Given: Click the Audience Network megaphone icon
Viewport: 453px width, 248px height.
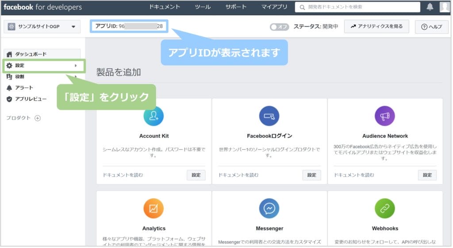Looking at the screenshot, I should point(385,116).
